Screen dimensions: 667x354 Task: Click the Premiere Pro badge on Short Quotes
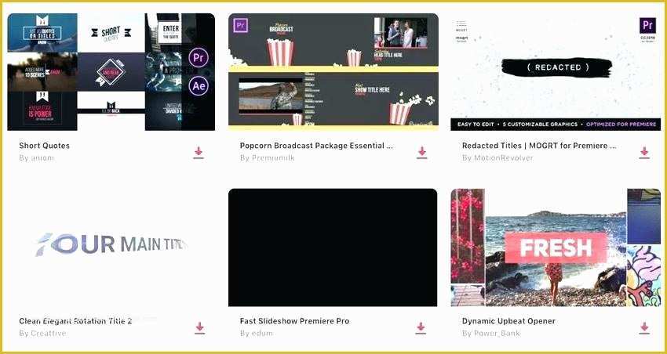tap(199, 57)
